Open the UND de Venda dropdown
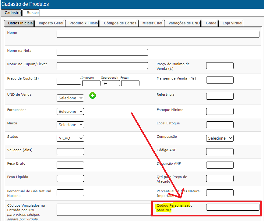 point(70,98)
